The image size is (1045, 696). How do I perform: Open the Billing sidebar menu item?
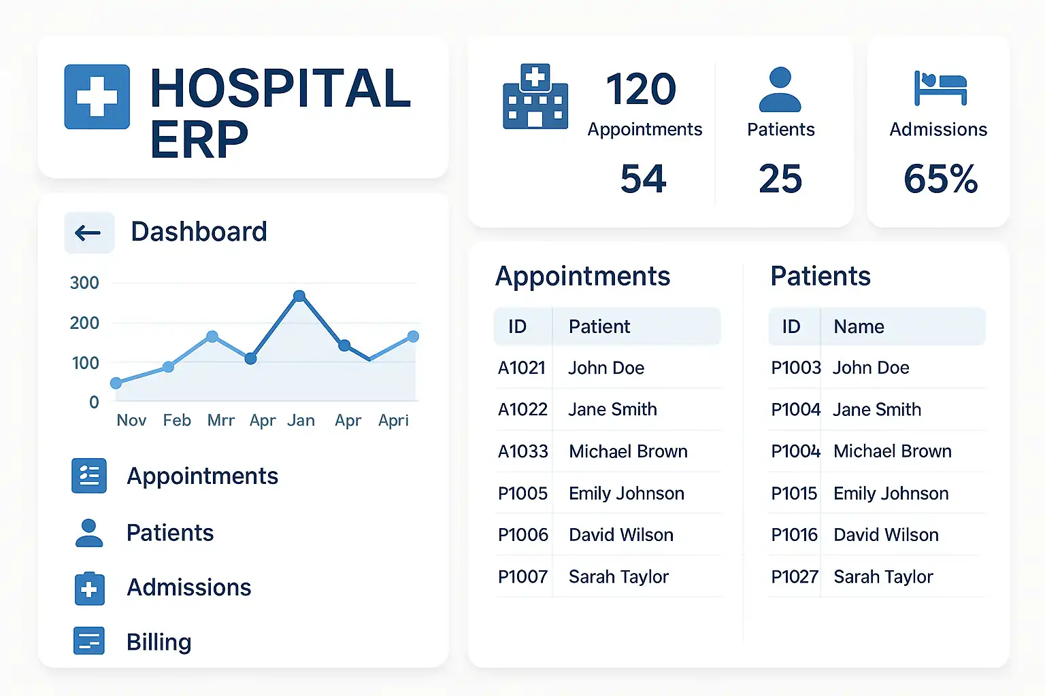pos(159,642)
